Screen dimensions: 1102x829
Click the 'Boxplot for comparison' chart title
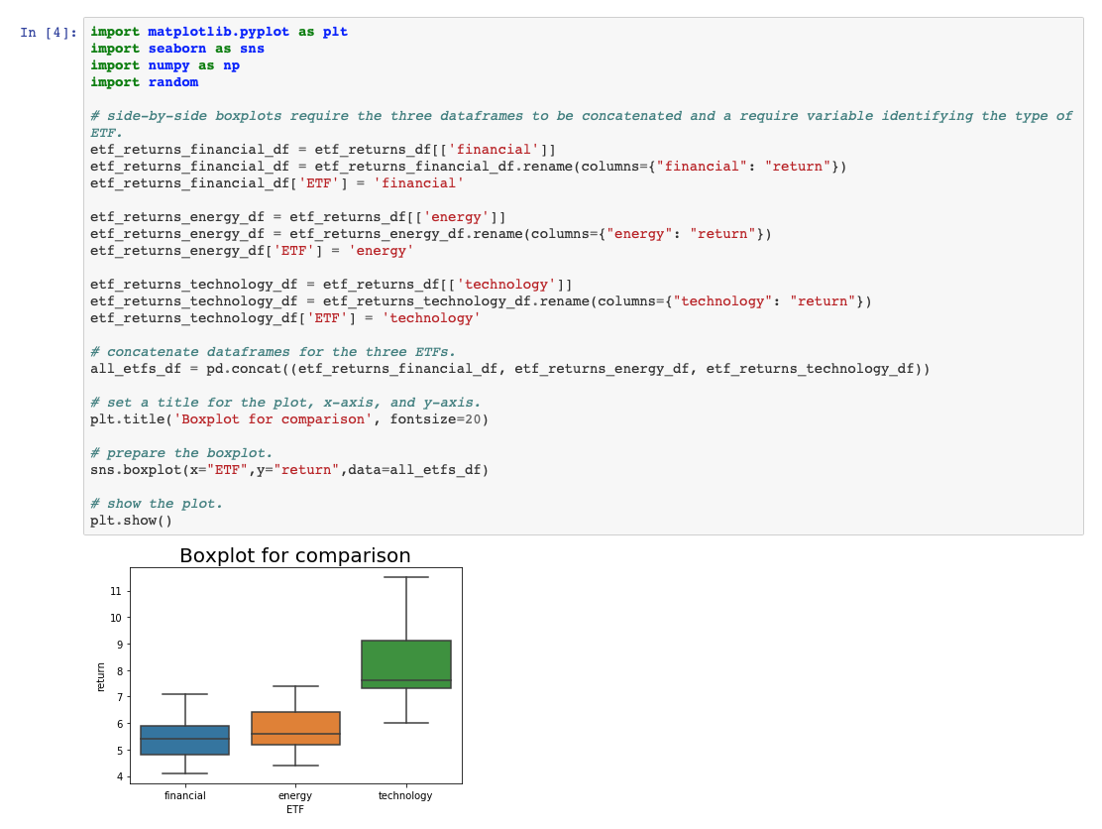294,556
